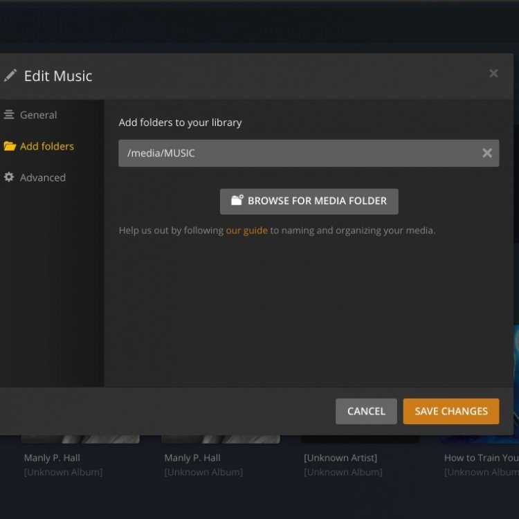This screenshot has height=519, width=519.
Task: Select first Manly P. Hall album label
Action: (52, 458)
